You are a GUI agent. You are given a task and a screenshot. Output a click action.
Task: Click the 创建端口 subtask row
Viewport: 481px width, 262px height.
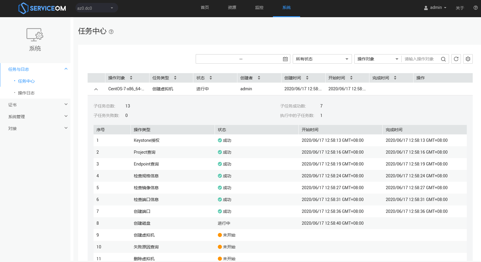point(280,211)
